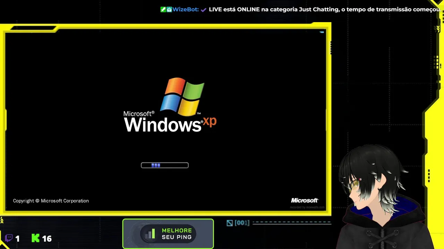Click the green Kick icon beside 16

pos(35,238)
